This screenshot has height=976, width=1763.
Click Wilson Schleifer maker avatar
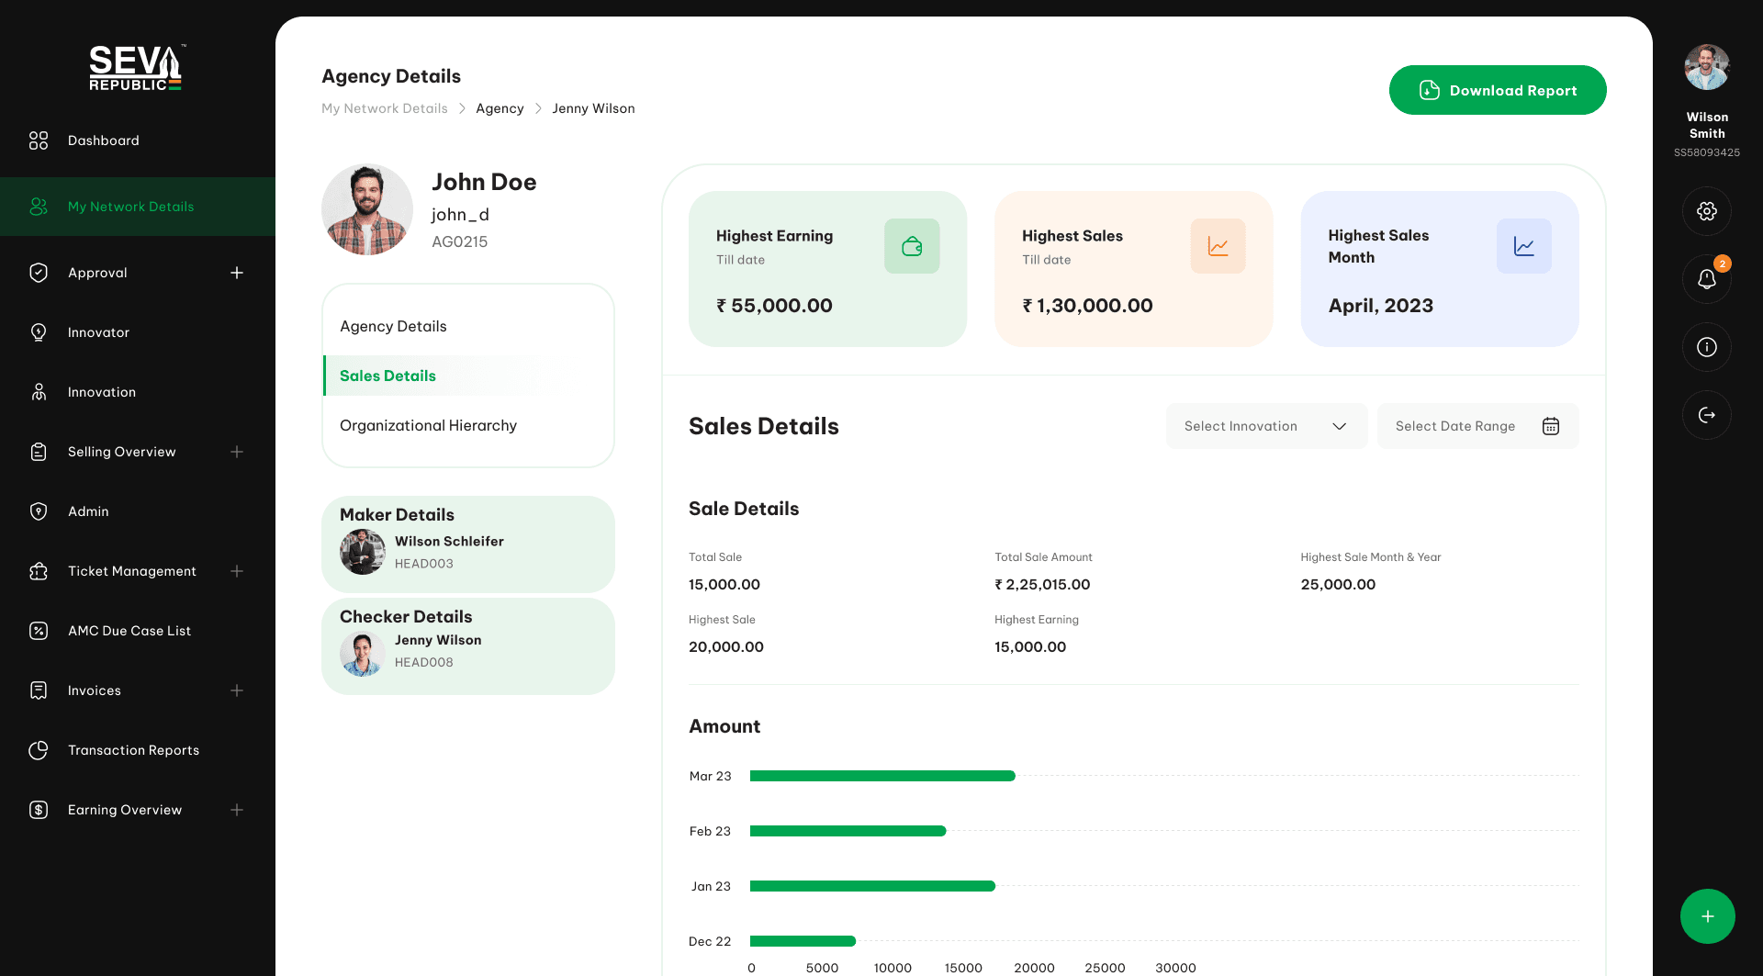tap(363, 552)
